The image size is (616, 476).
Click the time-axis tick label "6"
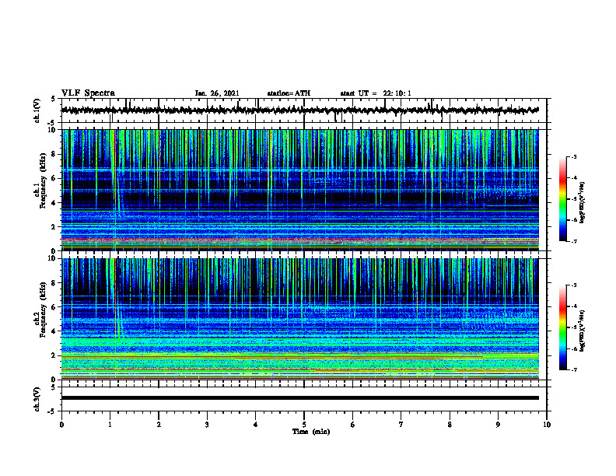[353, 425]
